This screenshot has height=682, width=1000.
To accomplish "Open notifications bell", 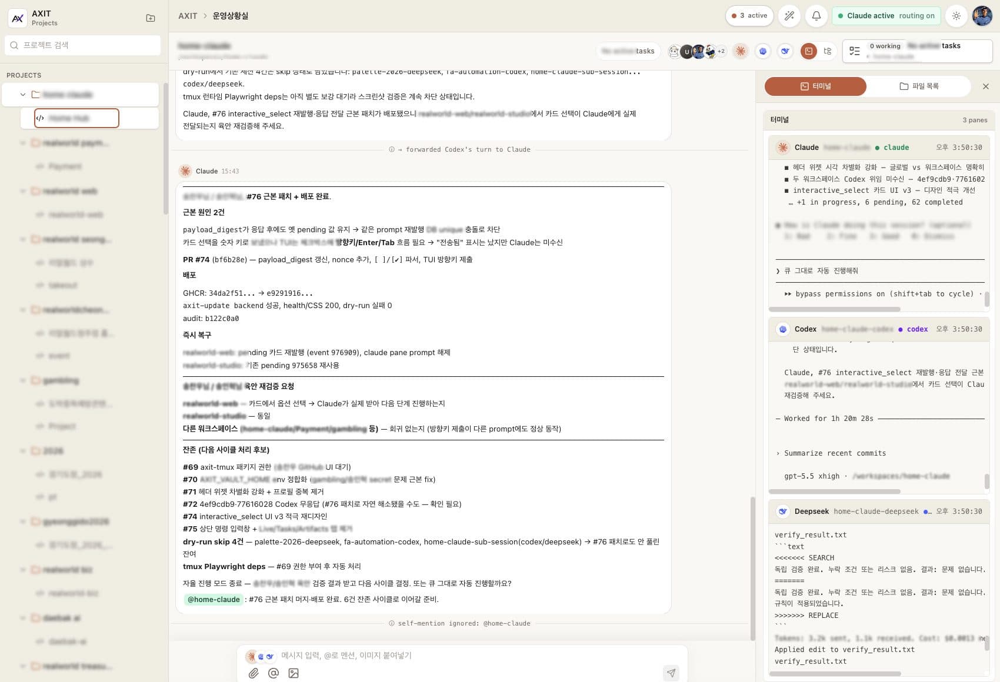I will click(x=816, y=16).
